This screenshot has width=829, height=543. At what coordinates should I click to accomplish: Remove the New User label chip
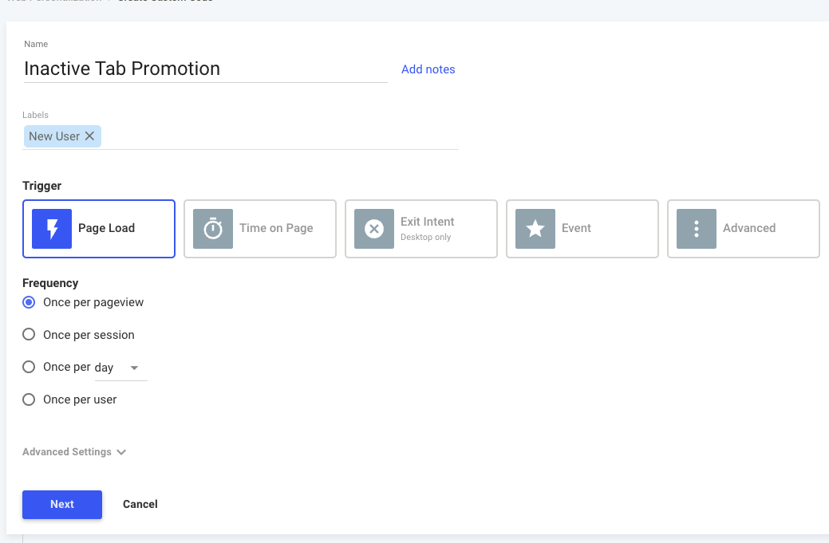(x=90, y=136)
